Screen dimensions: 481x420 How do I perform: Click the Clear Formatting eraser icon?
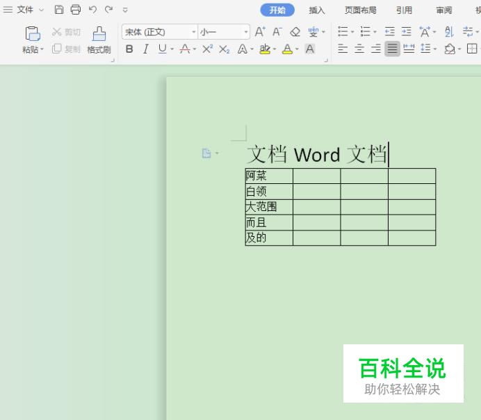(295, 32)
